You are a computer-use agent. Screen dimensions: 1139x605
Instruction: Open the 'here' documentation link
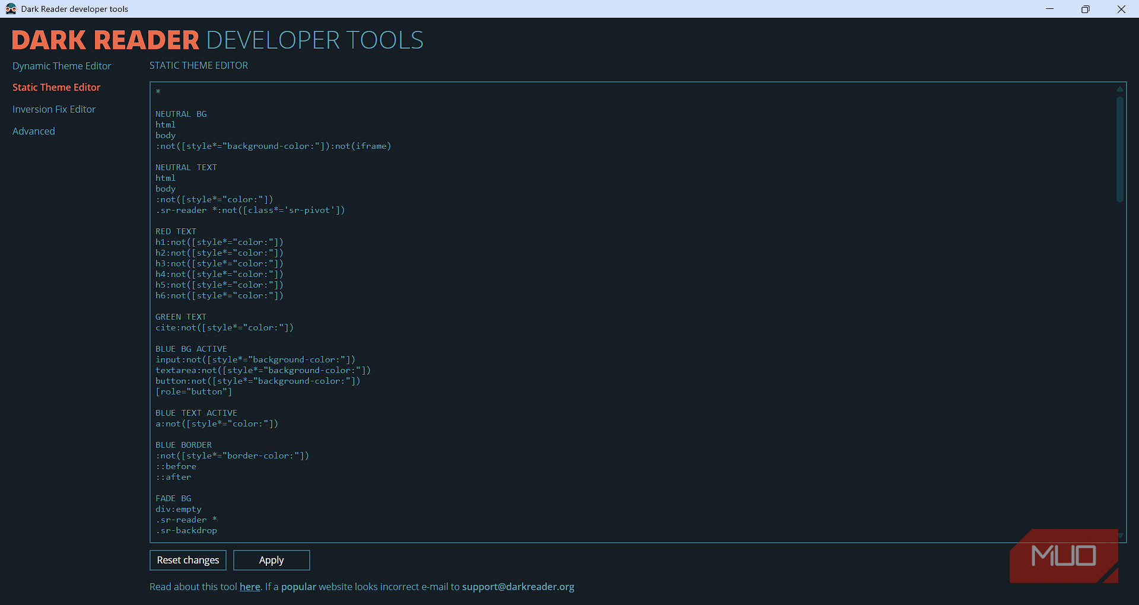250,587
